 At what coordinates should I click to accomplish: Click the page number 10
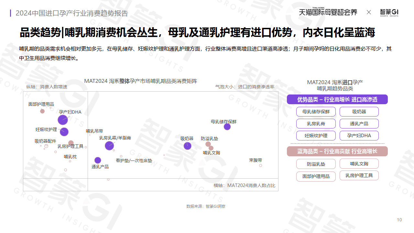(399, 220)
